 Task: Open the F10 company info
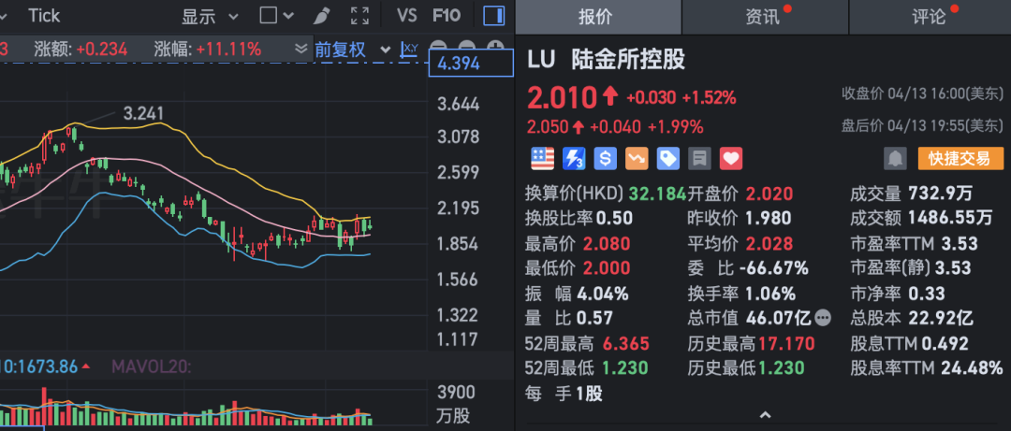(447, 16)
